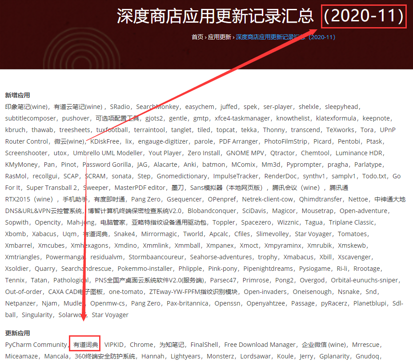Screen dimensions: 413x362
Task: Select the text Xmpyraminx
Action: click(283, 246)
